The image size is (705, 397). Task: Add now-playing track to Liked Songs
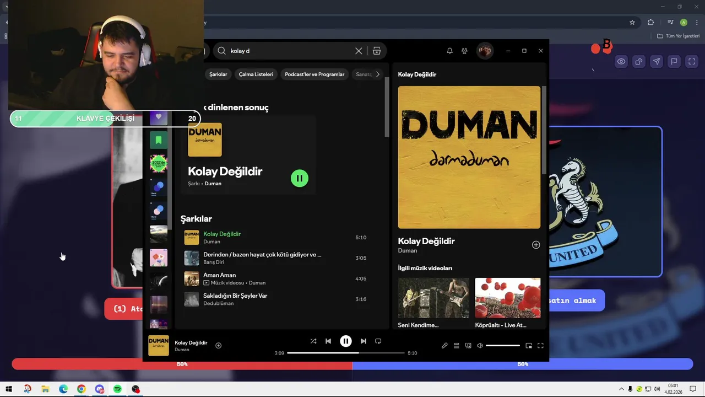coord(218,345)
